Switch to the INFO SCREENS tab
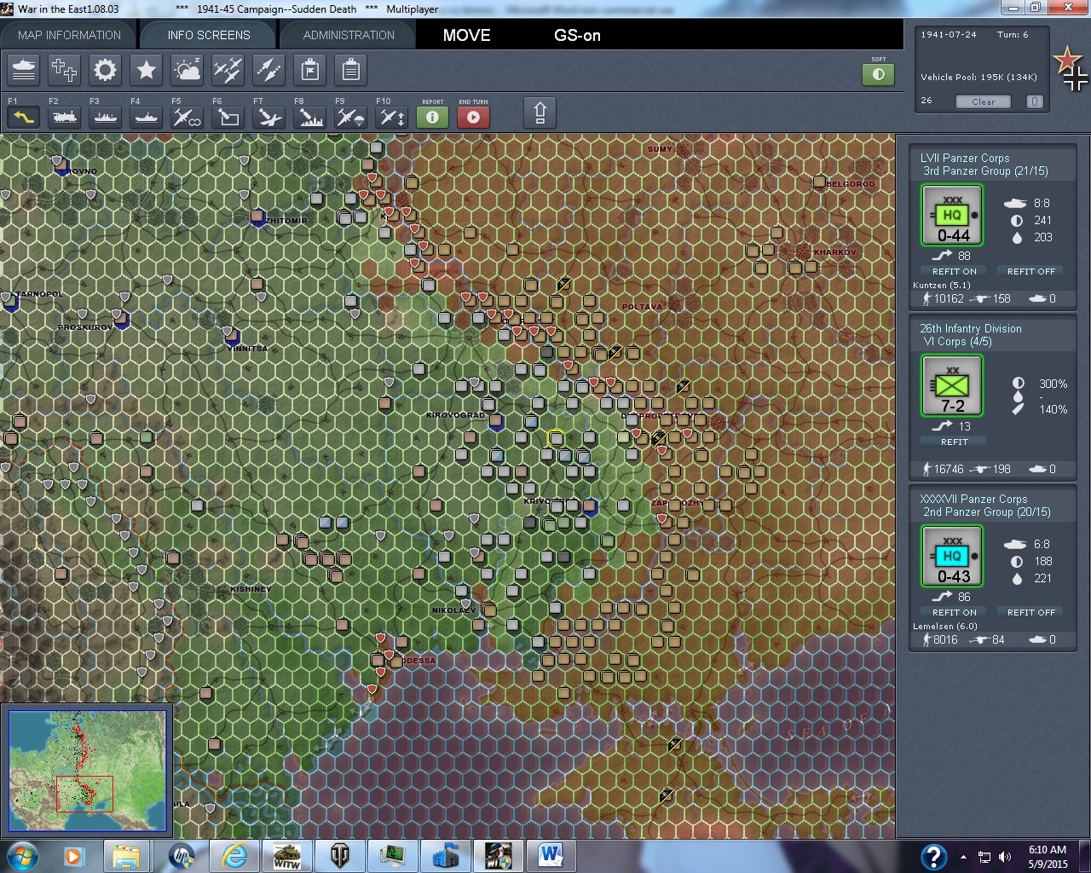1091x873 pixels. coord(207,35)
